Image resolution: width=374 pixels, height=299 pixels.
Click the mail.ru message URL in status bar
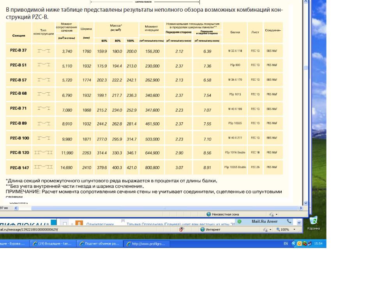tap(29, 230)
